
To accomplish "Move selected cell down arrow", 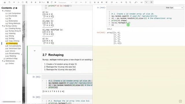I will (x=36, y=2).
